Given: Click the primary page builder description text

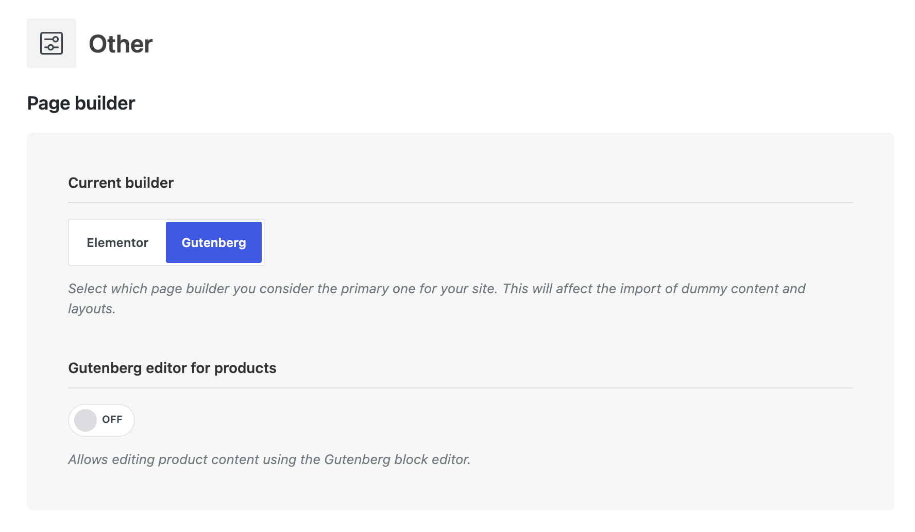Looking at the screenshot, I should [437, 298].
